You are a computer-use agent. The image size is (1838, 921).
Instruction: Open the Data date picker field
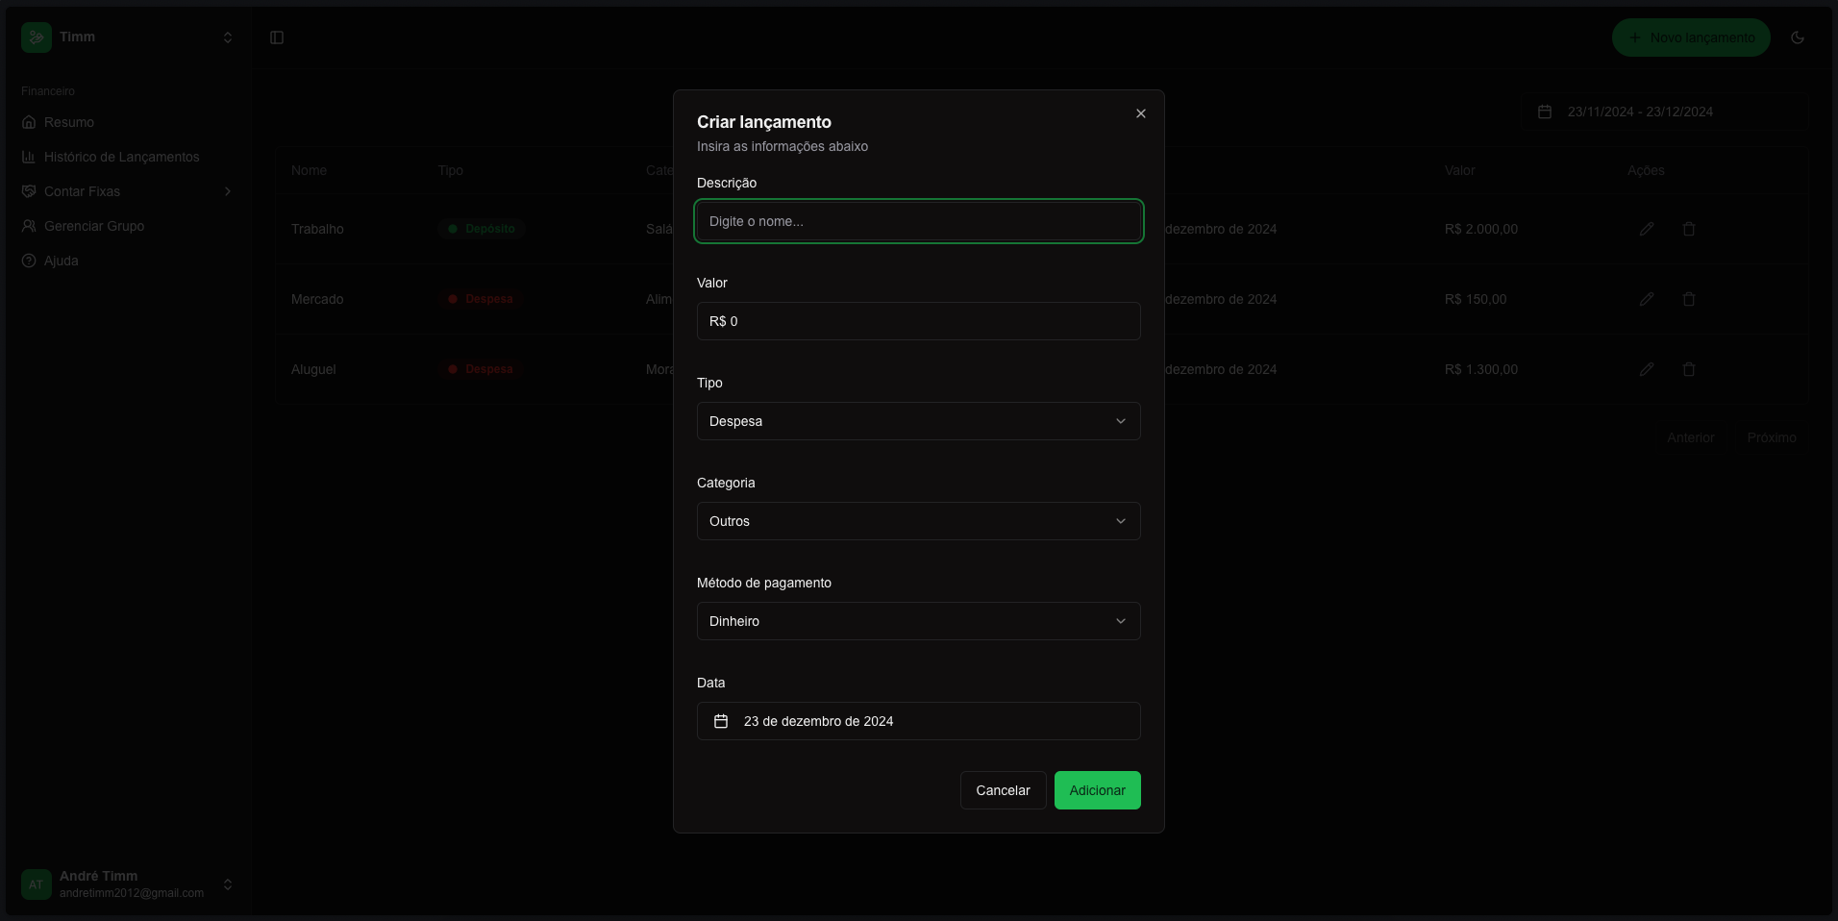point(919,721)
